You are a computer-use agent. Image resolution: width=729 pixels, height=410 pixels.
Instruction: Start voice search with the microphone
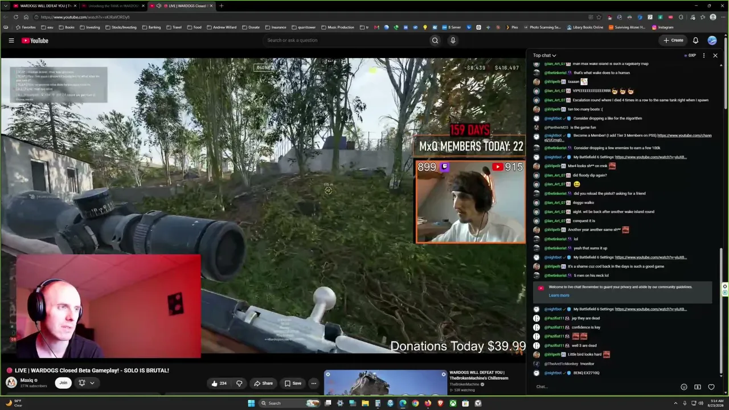453,40
